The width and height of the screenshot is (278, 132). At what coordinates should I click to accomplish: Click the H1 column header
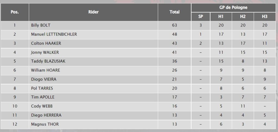[x=221, y=16]
